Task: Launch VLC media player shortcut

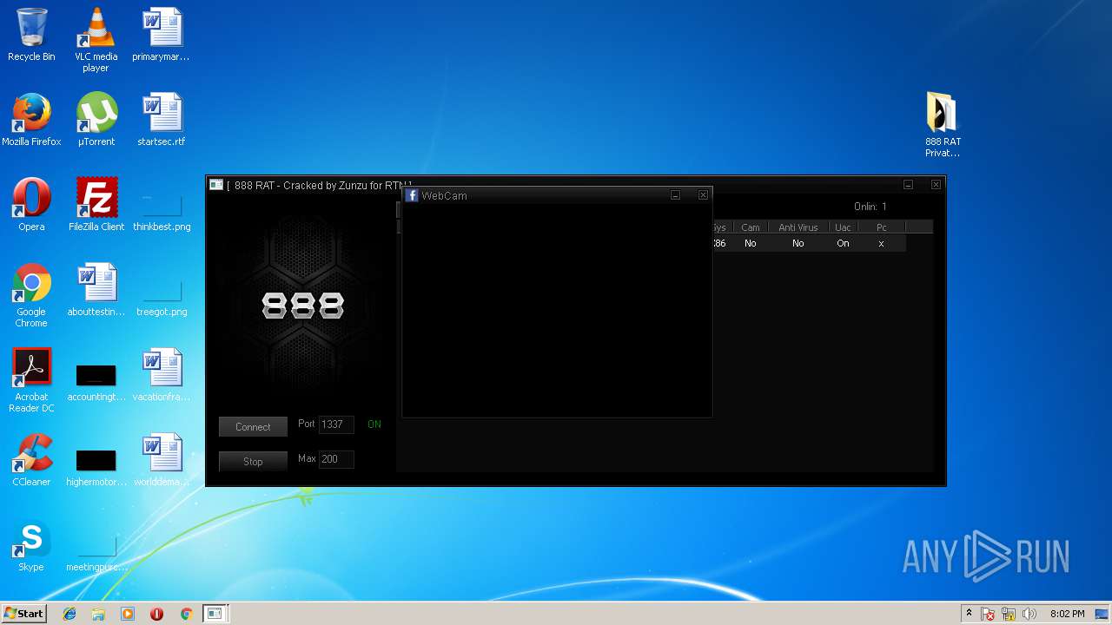Action: [x=96, y=40]
